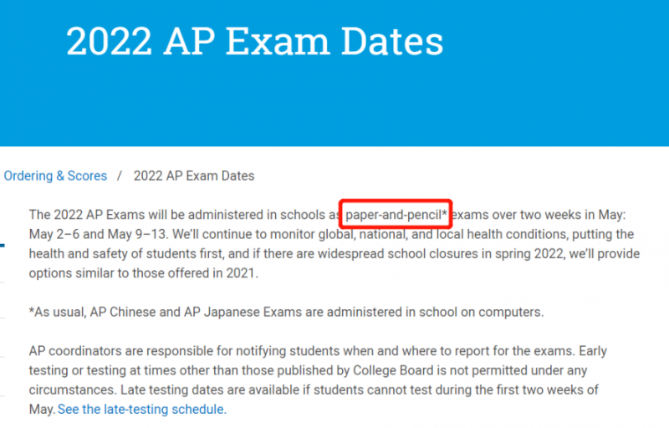Click 'options similar to those offered in 2021'

[x=142, y=273]
